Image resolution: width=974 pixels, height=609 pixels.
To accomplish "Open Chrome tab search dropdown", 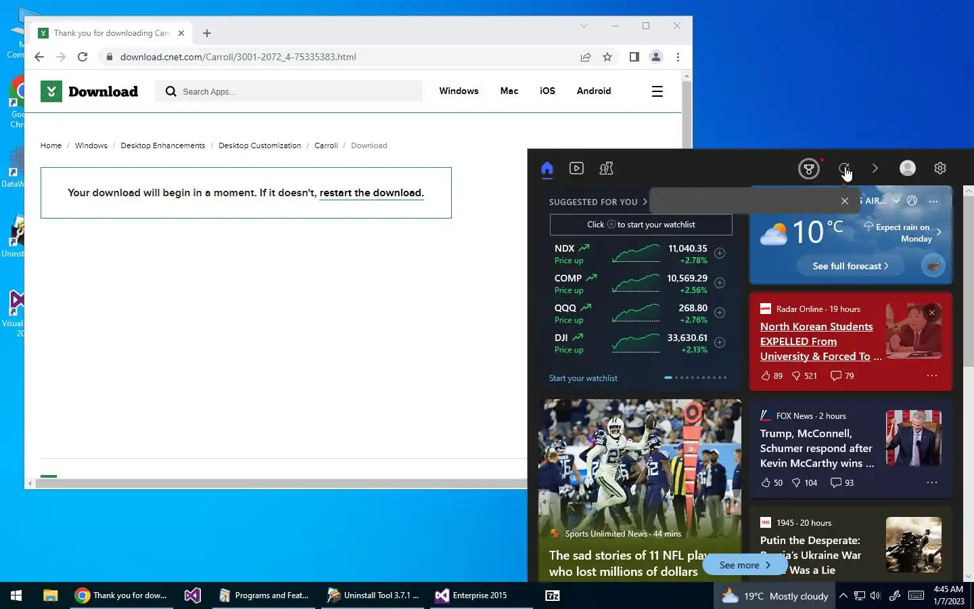I will tap(583, 26).
